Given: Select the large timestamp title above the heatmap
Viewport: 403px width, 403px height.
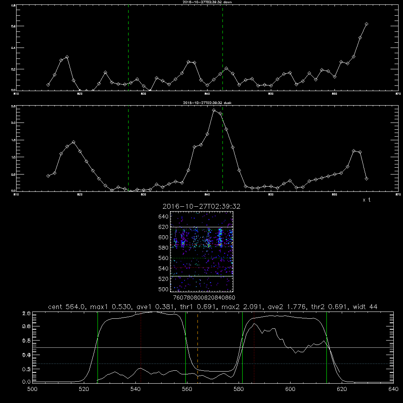Looking at the screenshot, I should [201, 206].
